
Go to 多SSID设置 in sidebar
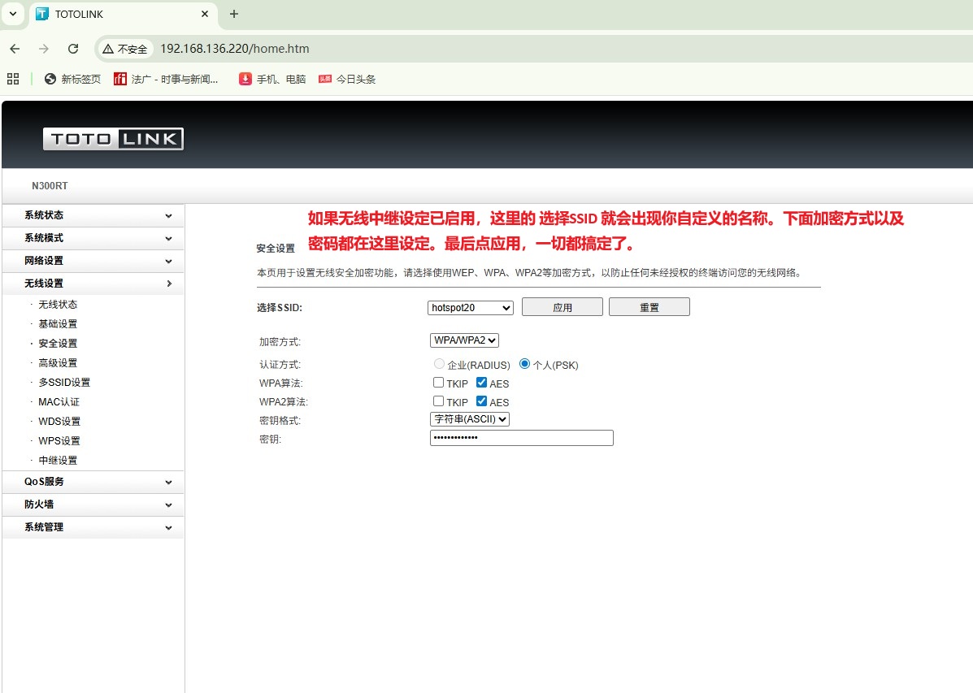tap(64, 382)
